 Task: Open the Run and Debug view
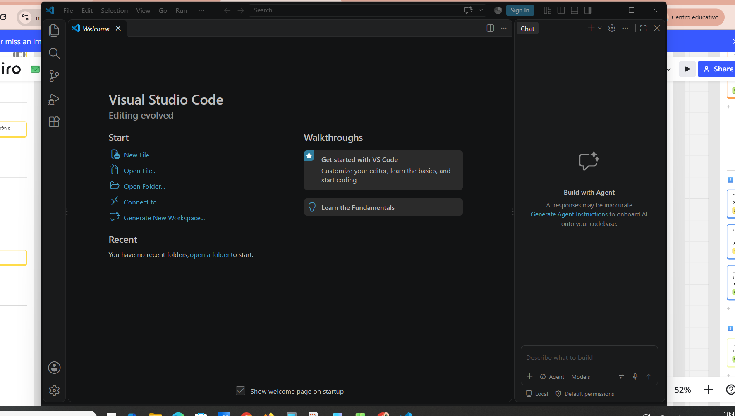click(x=54, y=99)
